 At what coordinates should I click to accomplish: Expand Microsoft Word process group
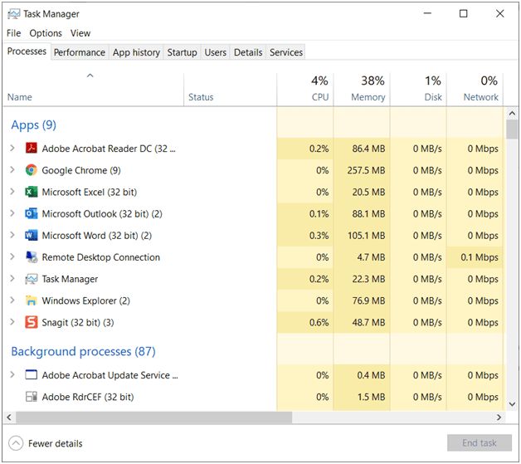12,236
